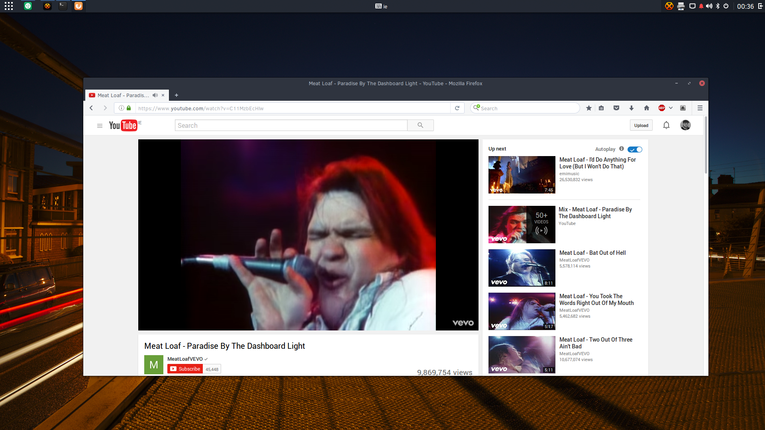This screenshot has height=430, width=765.
Task: Open a new tab with plus button
Action: (177, 95)
